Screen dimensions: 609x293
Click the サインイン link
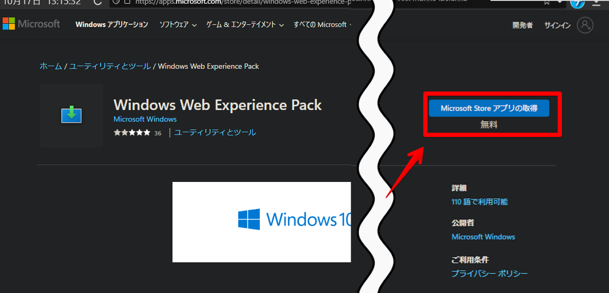(x=557, y=25)
